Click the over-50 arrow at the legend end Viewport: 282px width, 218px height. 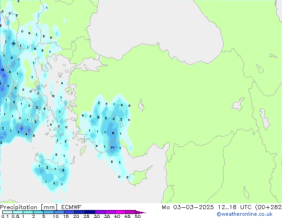pyautogui.click(x=141, y=213)
